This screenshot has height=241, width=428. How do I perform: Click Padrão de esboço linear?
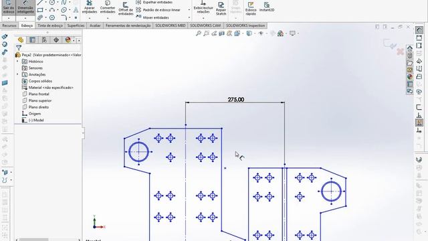[x=158, y=10]
